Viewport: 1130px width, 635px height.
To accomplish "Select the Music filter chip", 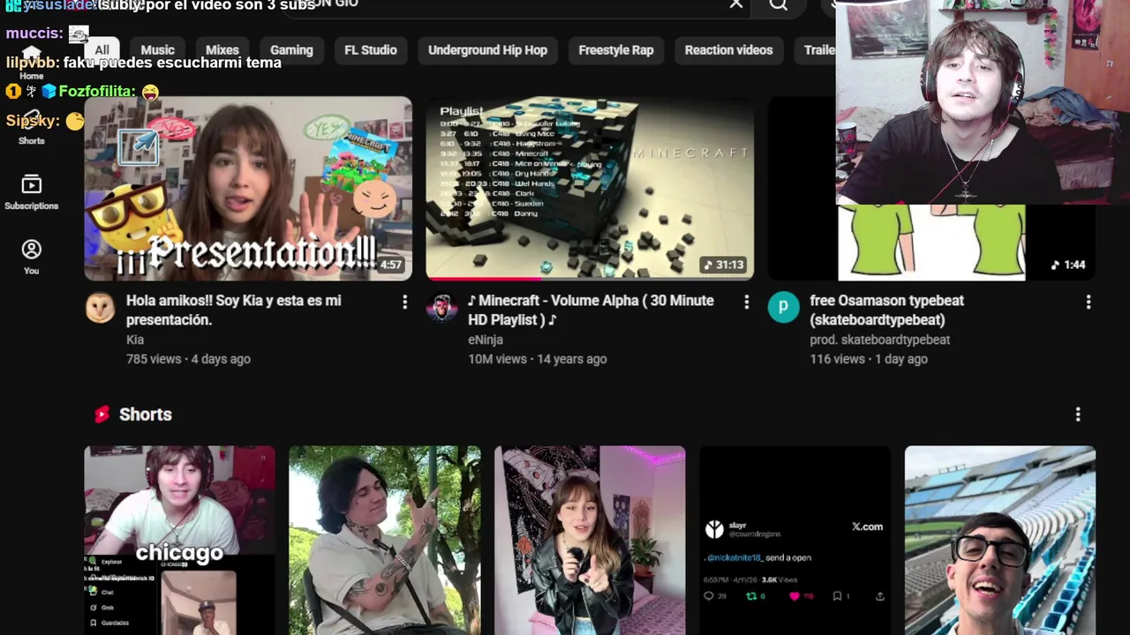I will pos(158,50).
